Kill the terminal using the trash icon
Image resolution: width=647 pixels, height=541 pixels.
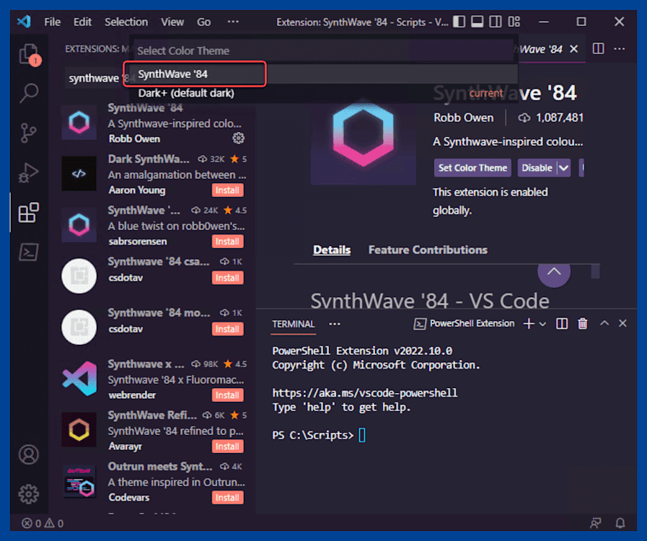click(x=582, y=323)
